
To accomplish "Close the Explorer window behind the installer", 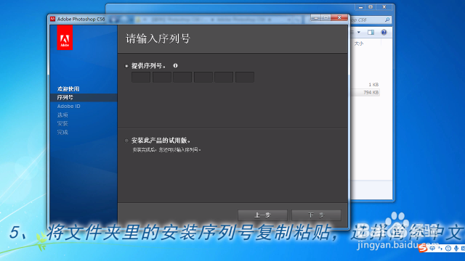I will pos(384,7).
